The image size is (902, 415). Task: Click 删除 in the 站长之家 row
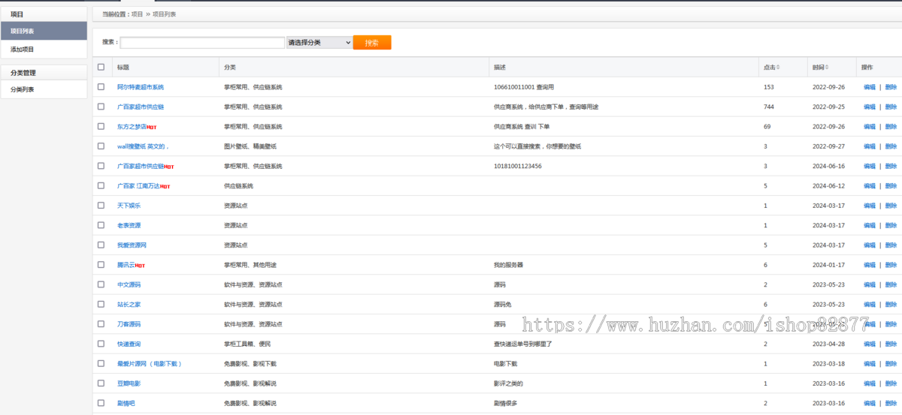pyautogui.click(x=891, y=305)
